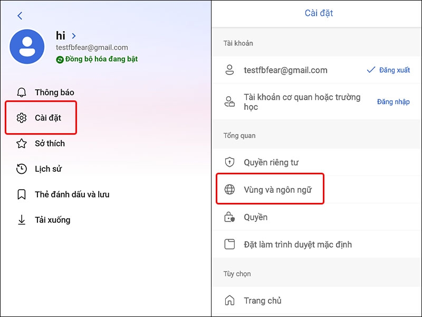Open the Lịch sử history clock icon
The image size is (422, 317).
click(x=22, y=169)
